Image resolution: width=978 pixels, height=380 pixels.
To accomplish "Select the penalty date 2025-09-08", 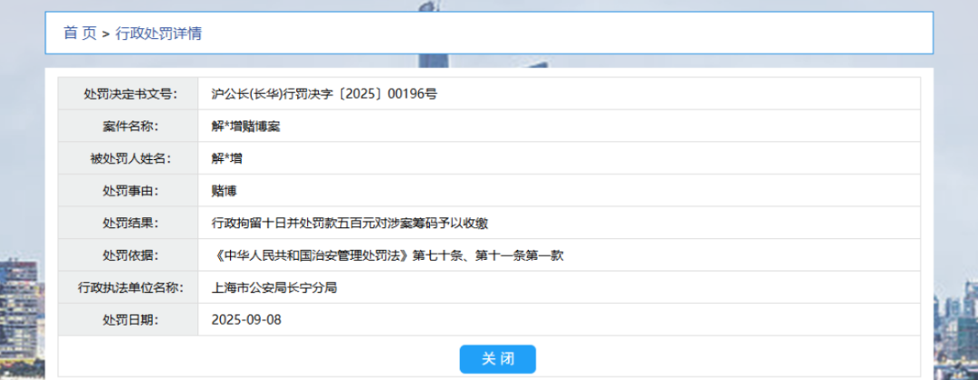I will coord(247,319).
